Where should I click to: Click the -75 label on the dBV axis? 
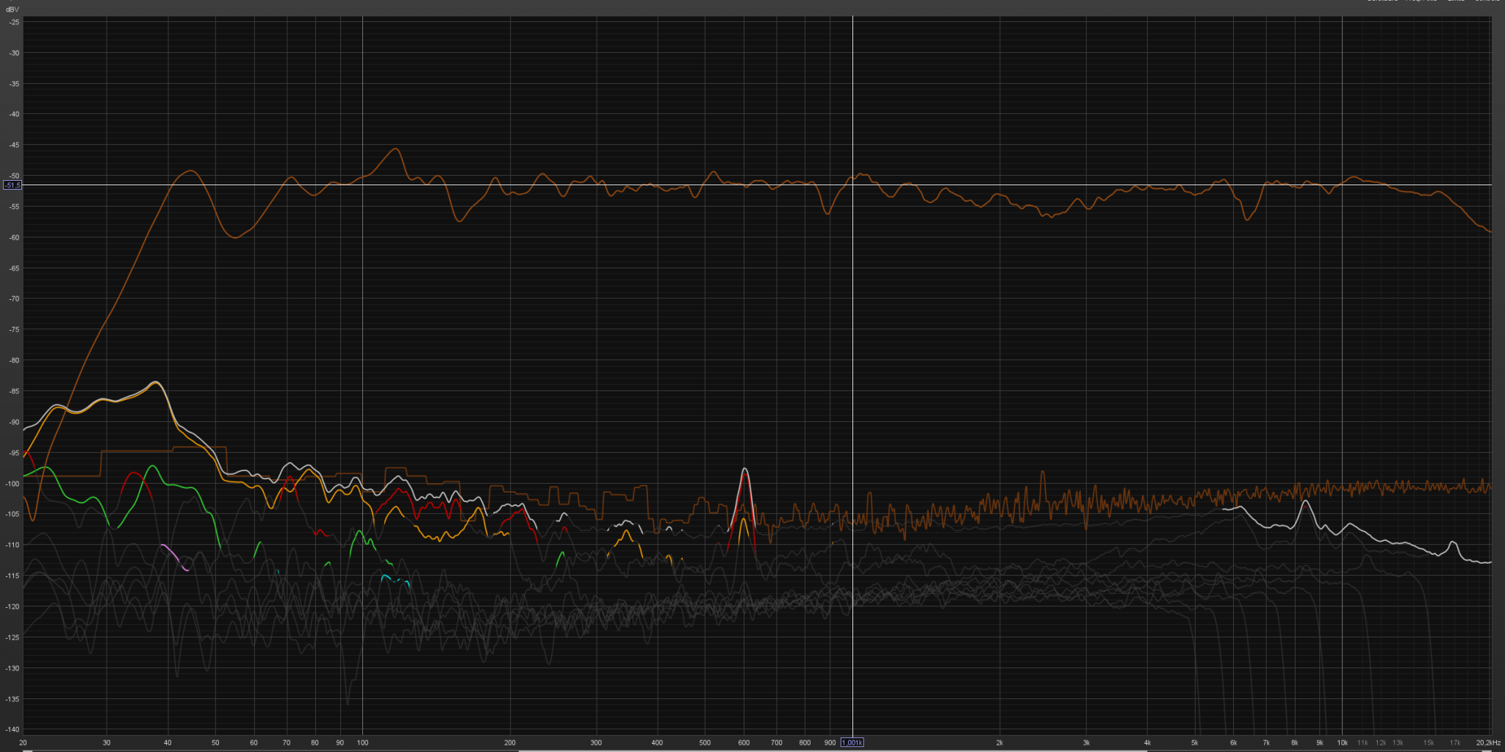[14, 329]
